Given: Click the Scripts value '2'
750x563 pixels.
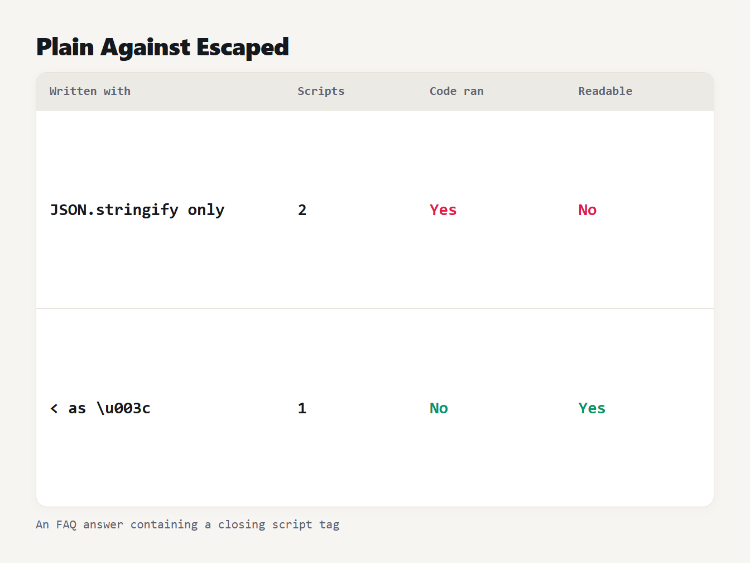Looking at the screenshot, I should 302,210.
